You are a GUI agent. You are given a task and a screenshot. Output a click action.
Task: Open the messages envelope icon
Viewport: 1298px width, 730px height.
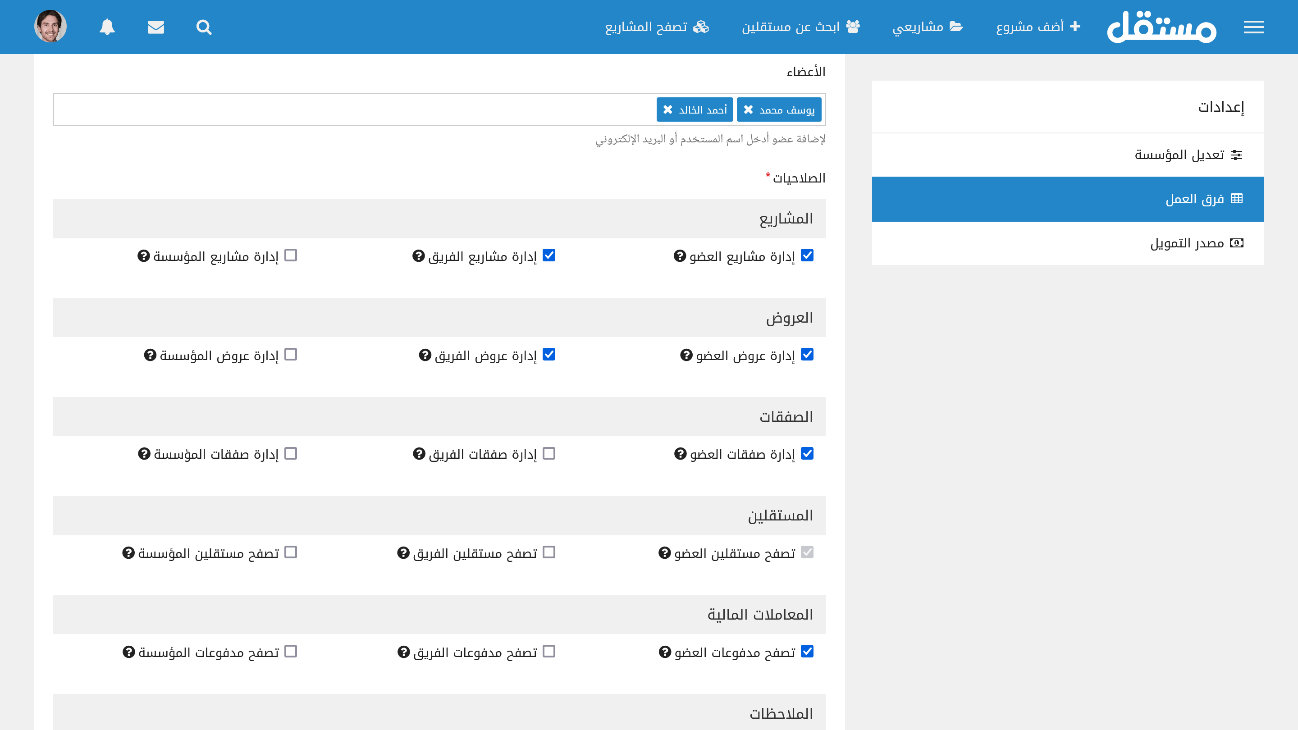click(x=155, y=27)
